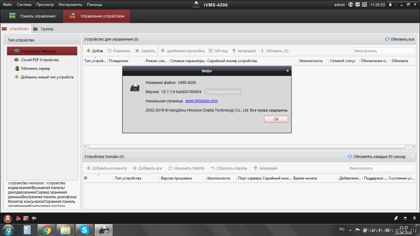Collapse the Устройства Онлайн panel chevron
Image resolution: width=420 pixels, height=236 pixels.
click(x=413, y=156)
